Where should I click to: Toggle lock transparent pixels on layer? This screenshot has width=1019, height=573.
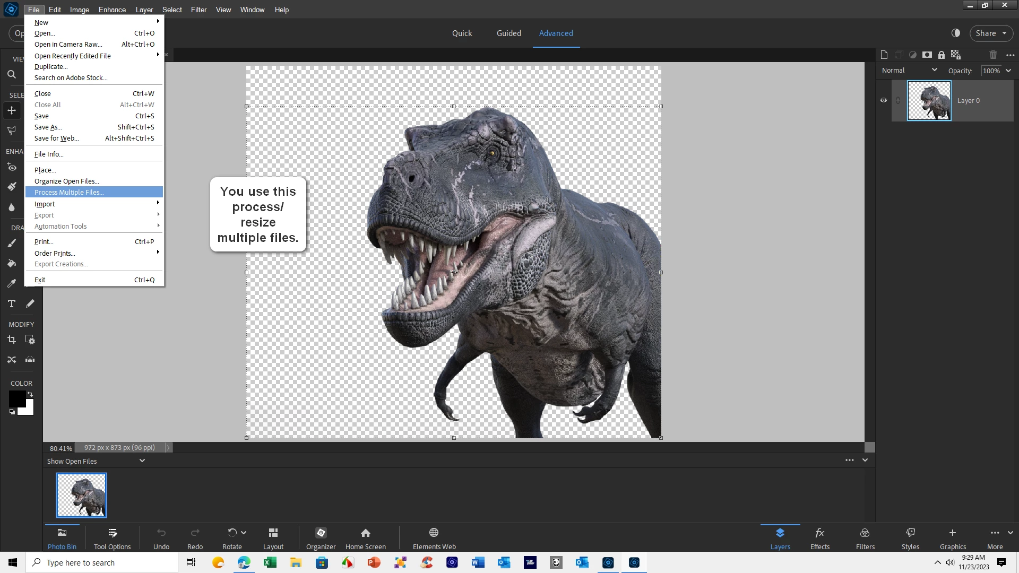pos(955,55)
